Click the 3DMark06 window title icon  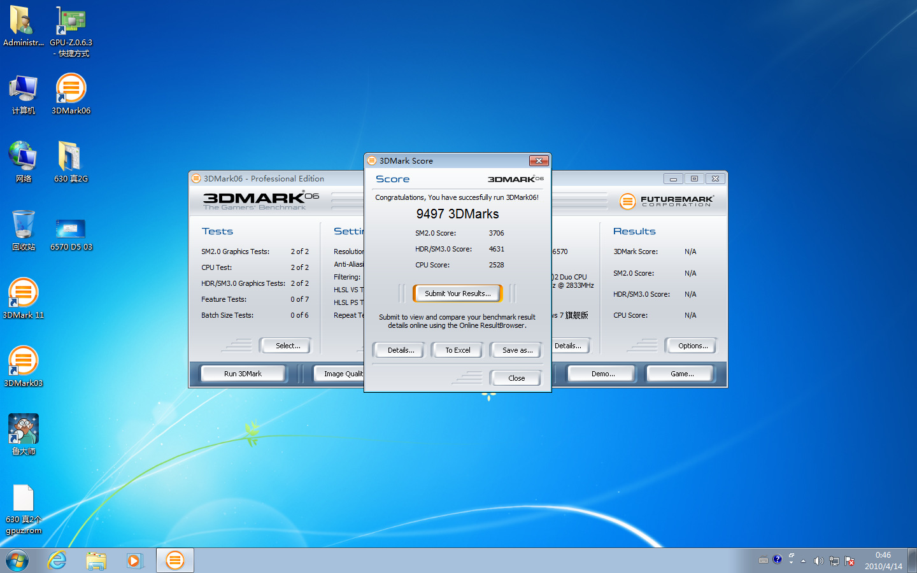[196, 178]
